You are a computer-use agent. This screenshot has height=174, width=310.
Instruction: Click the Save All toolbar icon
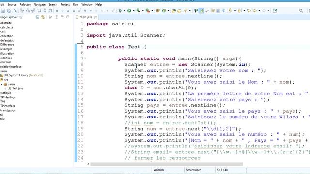click(9, 11)
